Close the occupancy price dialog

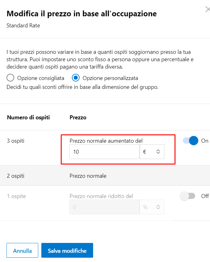(x=208, y=9)
